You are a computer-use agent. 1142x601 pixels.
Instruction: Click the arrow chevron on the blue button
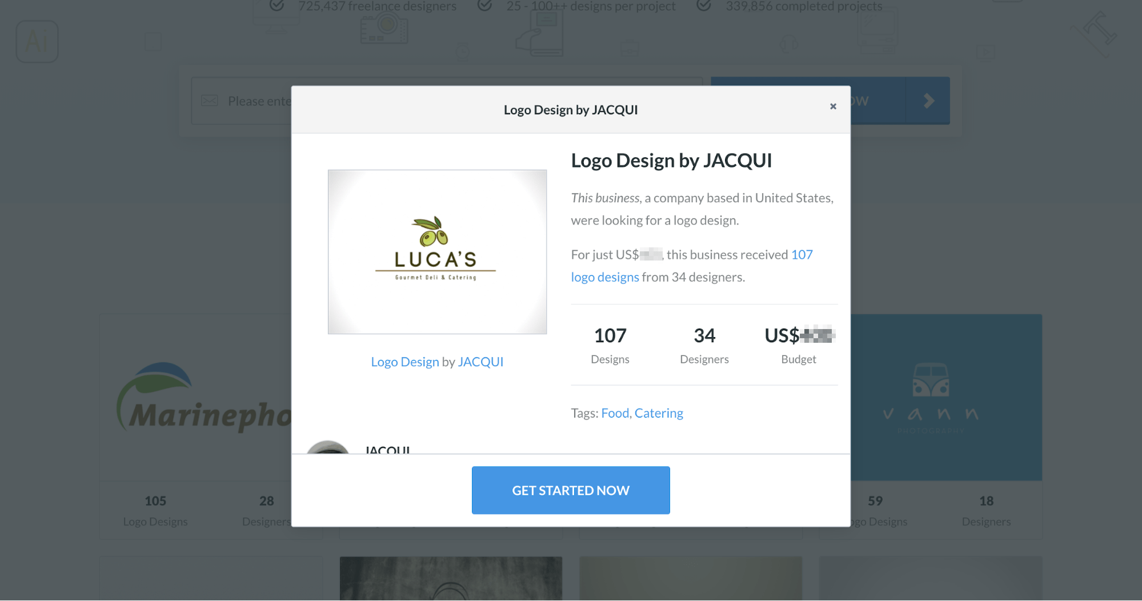(928, 101)
